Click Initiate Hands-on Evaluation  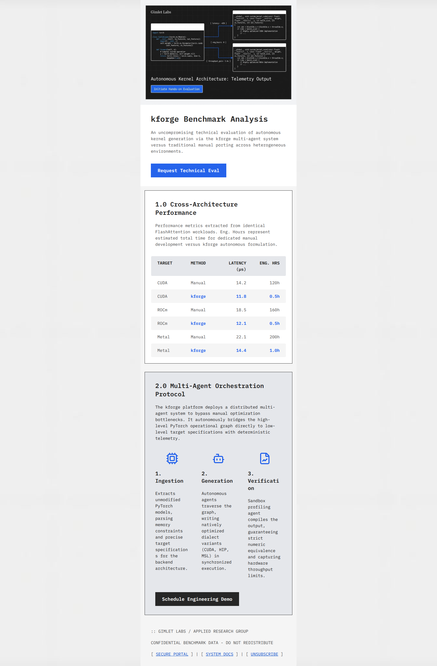click(x=177, y=89)
